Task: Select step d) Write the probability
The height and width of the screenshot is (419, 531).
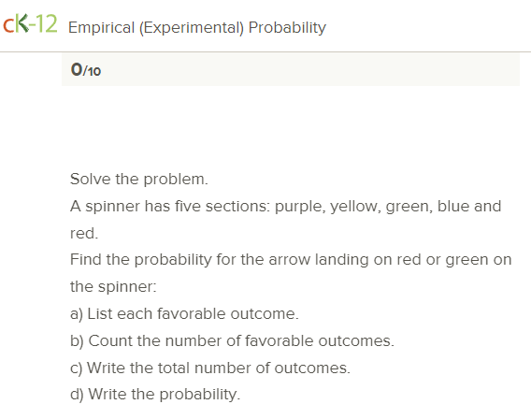Action: click(155, 395)
